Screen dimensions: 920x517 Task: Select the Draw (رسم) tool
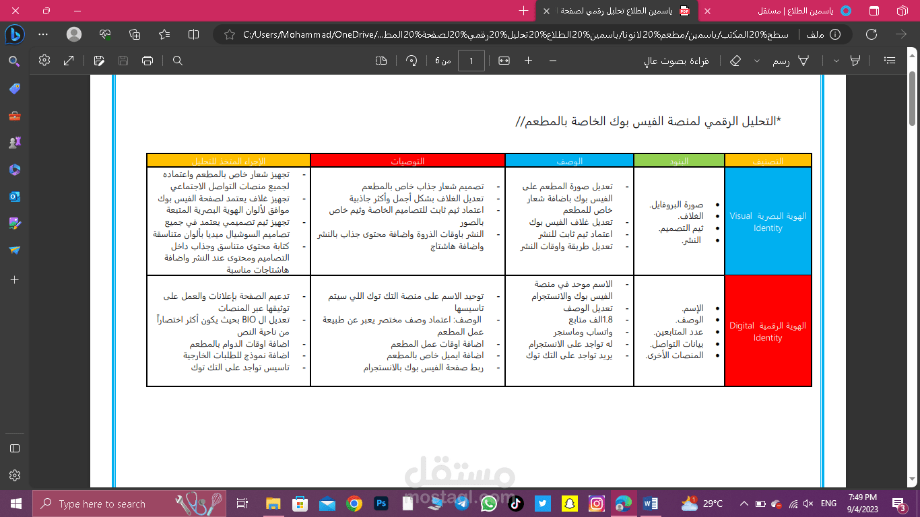[792, 61]
